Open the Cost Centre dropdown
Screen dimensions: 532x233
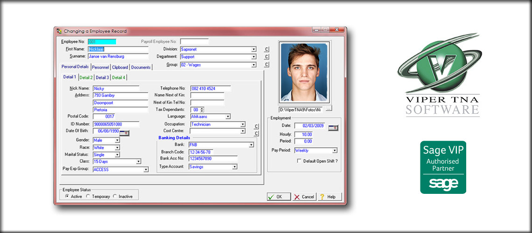point(243,131)
